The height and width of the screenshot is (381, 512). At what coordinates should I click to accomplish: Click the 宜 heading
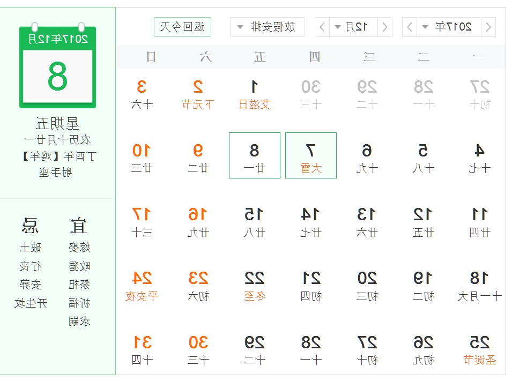coord(79,226)
